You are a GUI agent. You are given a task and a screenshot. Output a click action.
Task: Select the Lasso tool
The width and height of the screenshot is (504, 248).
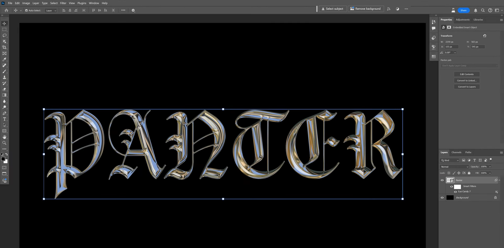tap(4, 35)
